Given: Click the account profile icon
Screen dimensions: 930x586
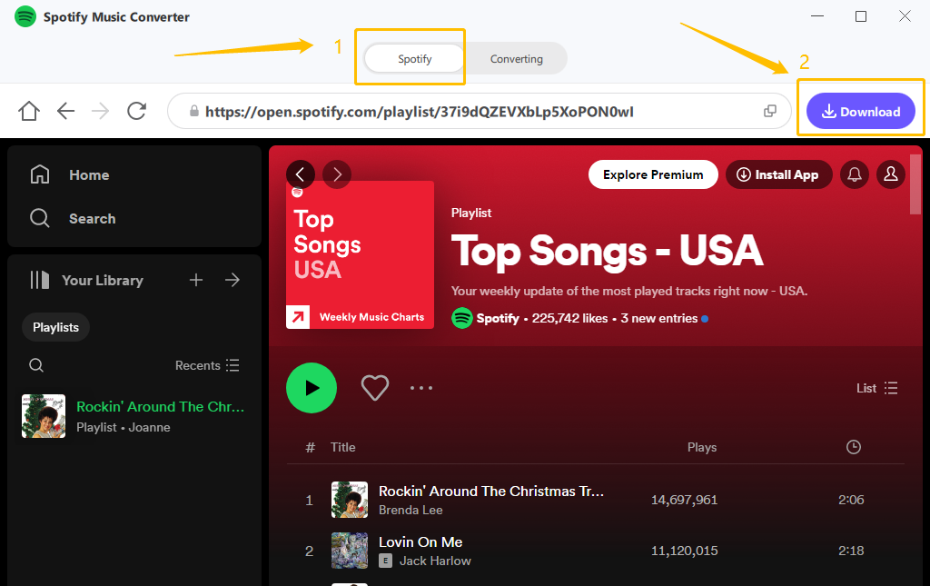Looking at the screenshot, I should (x=891, y=174).
